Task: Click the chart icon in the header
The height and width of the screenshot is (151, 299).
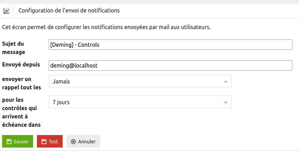Action: click(7, 11)
